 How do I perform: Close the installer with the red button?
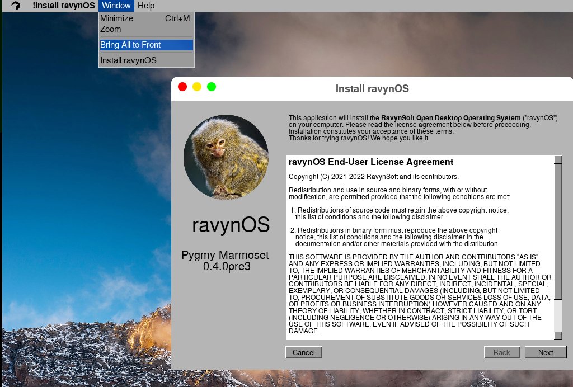coord(182,87)
